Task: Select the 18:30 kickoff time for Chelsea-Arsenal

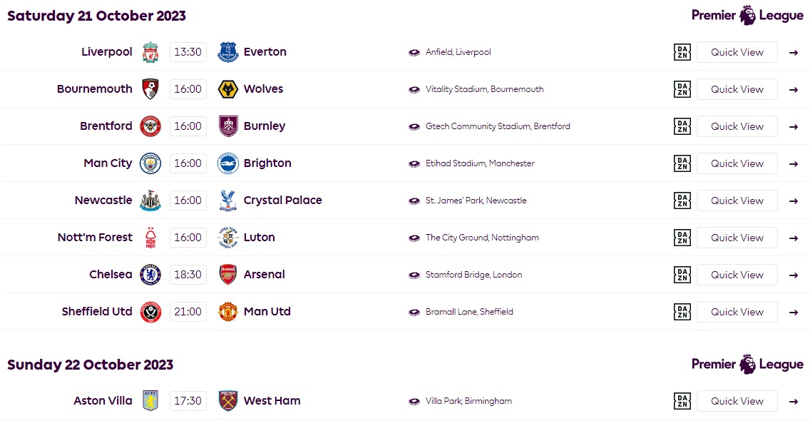Action: 188,275
